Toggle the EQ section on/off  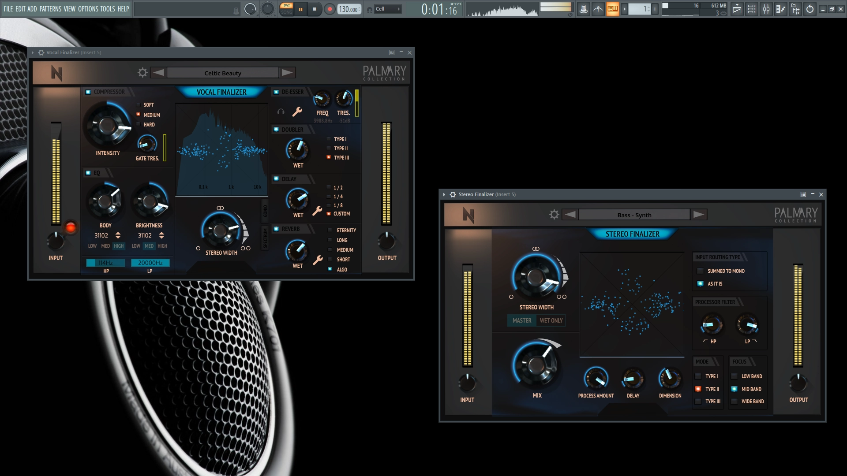(x=88, y=173)
